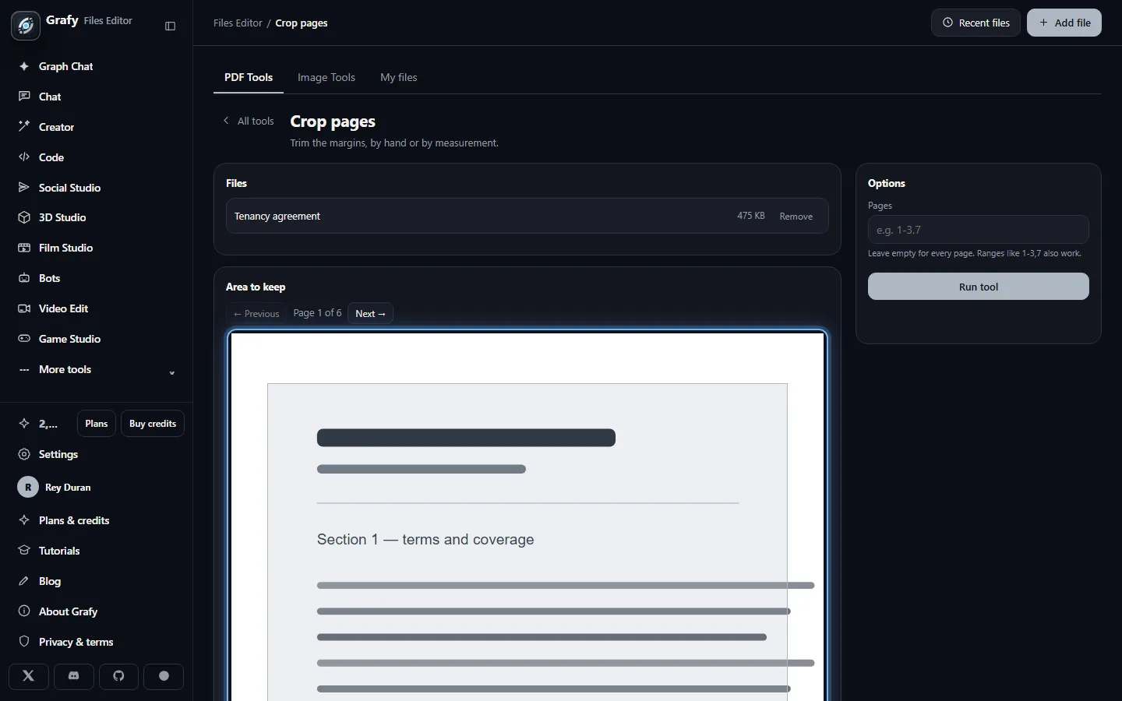Click the Grafy logo icon
This screenshot has height=701, width=1122.
click(x=26, y=26)
